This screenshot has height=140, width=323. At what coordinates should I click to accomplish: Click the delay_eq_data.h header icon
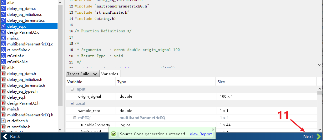pyautogui.click(x=3, y=74)
